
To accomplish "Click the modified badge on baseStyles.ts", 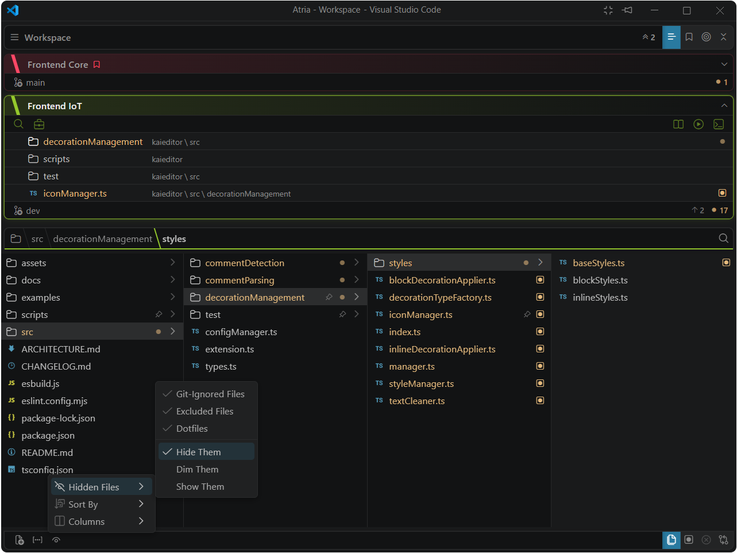I will point(726,263).
